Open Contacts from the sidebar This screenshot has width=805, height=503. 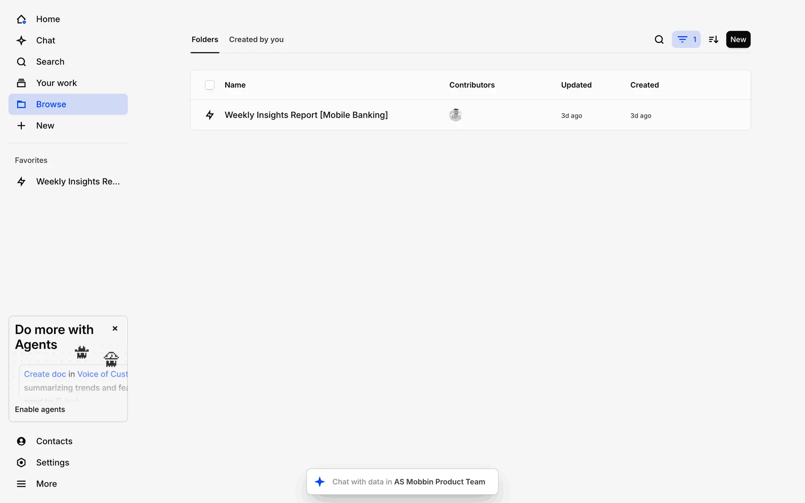(54, 441)
